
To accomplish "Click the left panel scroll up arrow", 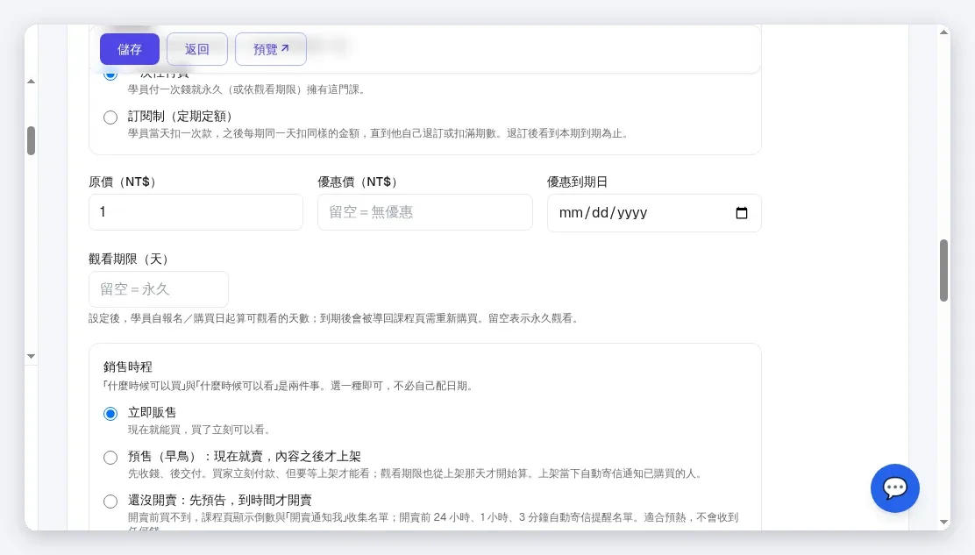I will pos(31,82).
